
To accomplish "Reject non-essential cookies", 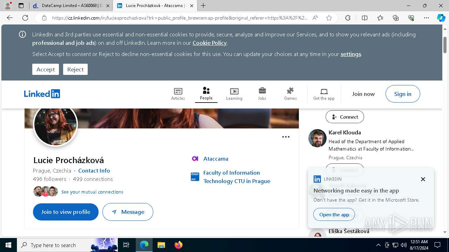I will coord(75,69).
